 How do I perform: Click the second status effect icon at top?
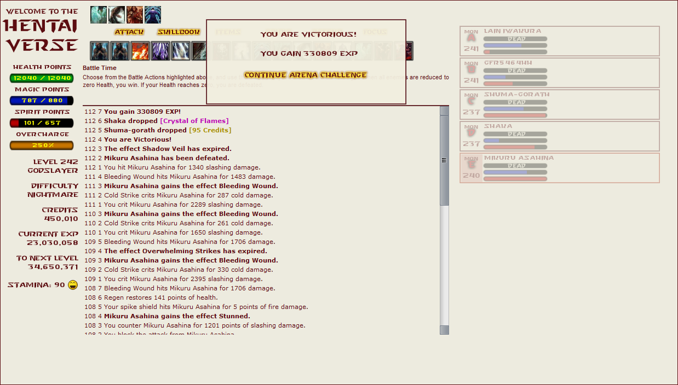tap(117, 15)
